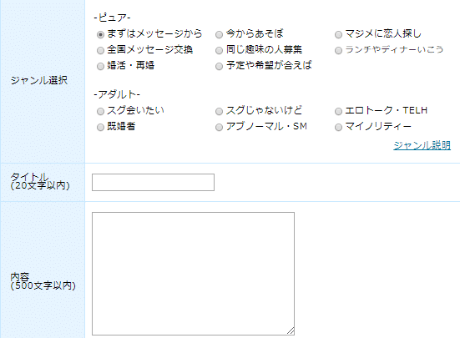460x338 pixels.
Task: Select the 婚活・再婚 radio button
Action: coord(100,66)
